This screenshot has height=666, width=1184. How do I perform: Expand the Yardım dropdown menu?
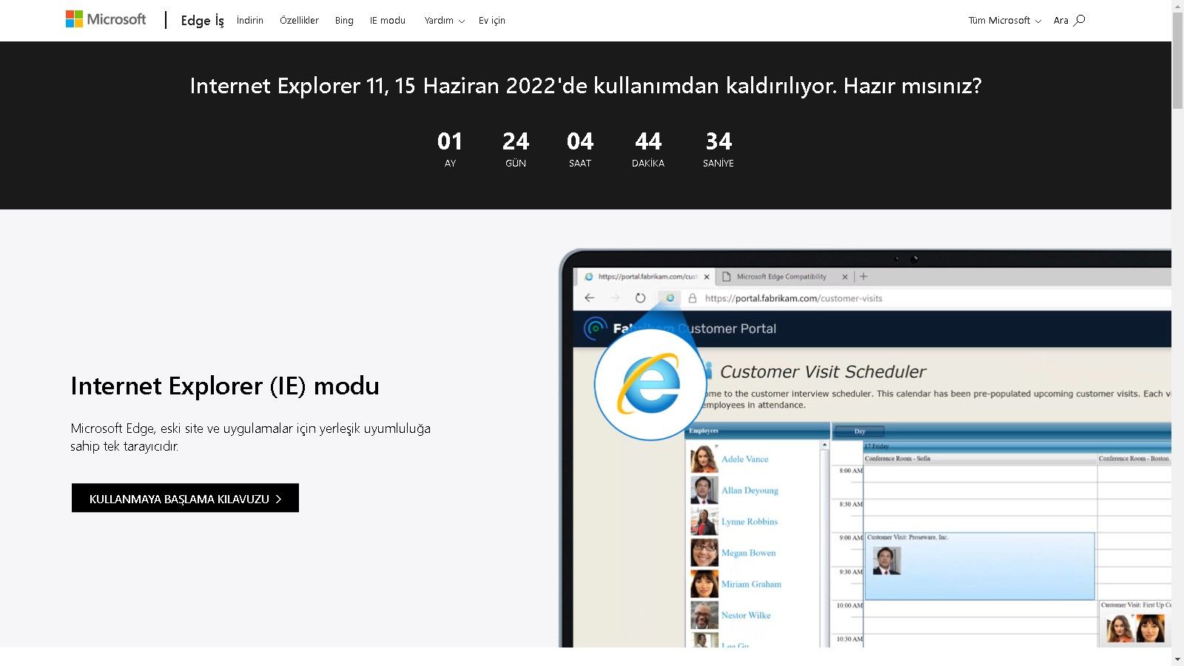444,21
